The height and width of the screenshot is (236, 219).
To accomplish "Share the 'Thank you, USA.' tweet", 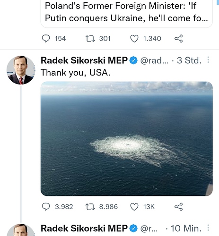I will (x=178, y=207).
